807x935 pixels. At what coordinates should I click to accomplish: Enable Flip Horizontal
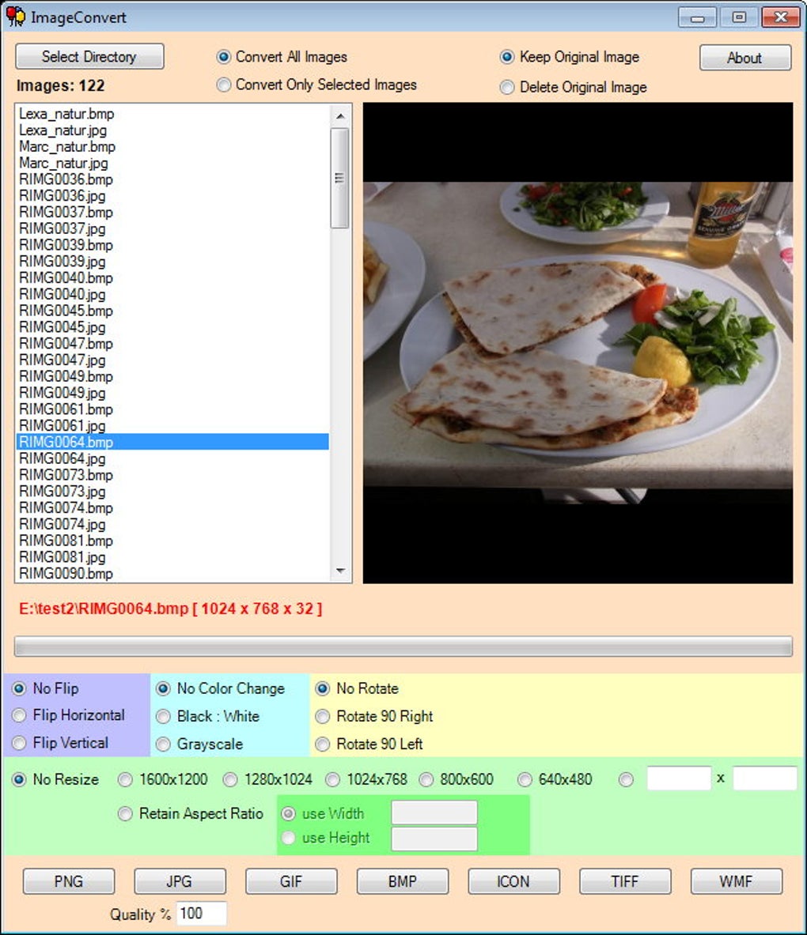[18, 716]
